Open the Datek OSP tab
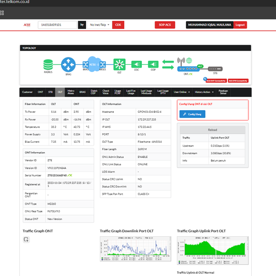This screenshot has height=276, width=276. [x=94, y=92]
